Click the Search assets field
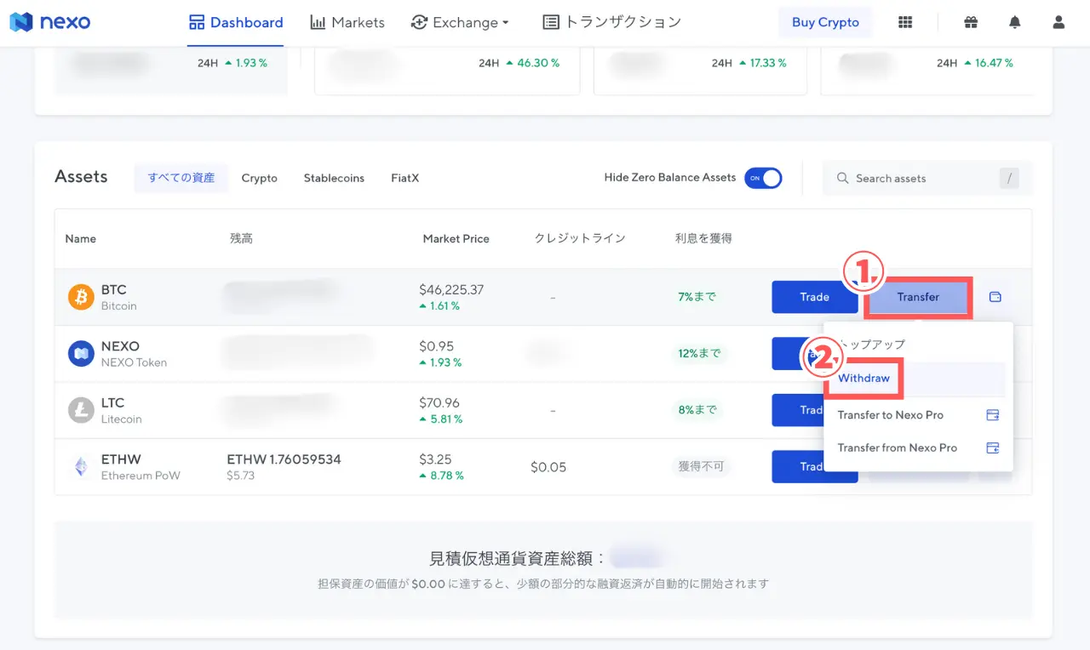Image resolution: width=1090 pixels, height=650 pixels. point(927,178)
